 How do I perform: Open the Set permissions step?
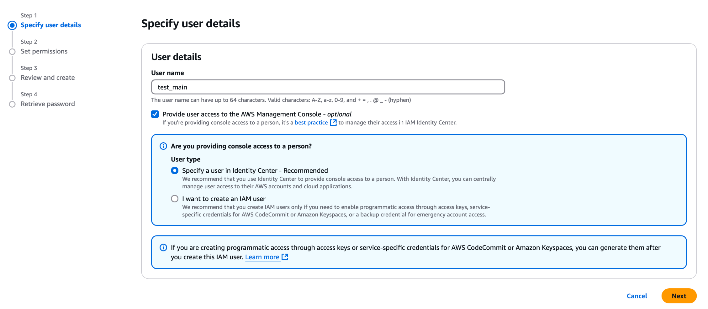44,51
